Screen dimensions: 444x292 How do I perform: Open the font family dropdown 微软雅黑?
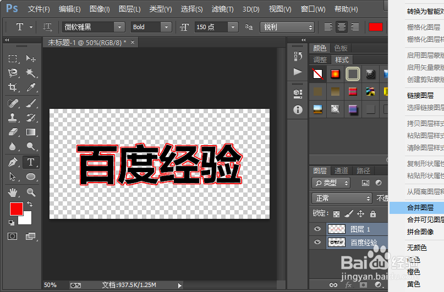click(119, 27)
